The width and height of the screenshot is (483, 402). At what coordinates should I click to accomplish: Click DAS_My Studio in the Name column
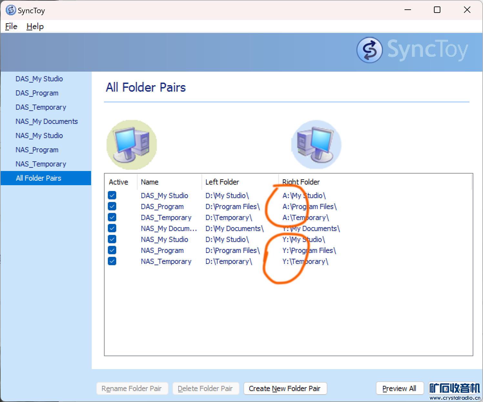(x=164, y=196)
